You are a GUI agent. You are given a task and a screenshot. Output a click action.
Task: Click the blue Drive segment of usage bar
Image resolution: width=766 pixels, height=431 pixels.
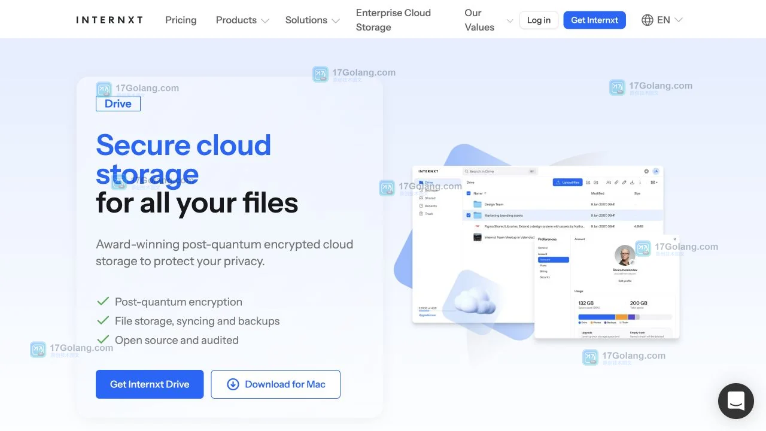click(x=597, y=317)
